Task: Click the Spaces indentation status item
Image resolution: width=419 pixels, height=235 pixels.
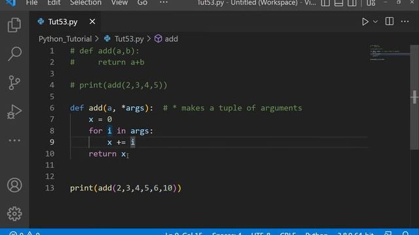Action: click(x=227, y=233)
